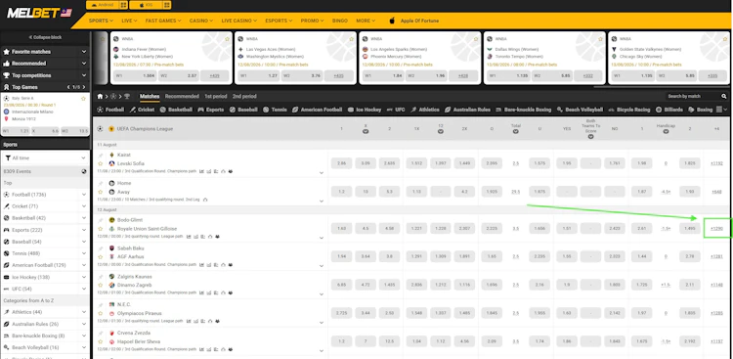The image size is (733, 359).
Task: Favorite the Sabah Baku vs AGF Aarhus star
Action: 100,257
